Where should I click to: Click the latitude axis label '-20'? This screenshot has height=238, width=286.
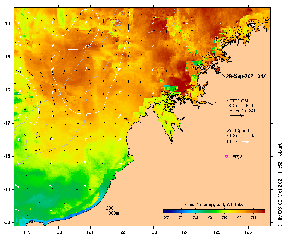[7, 222]
